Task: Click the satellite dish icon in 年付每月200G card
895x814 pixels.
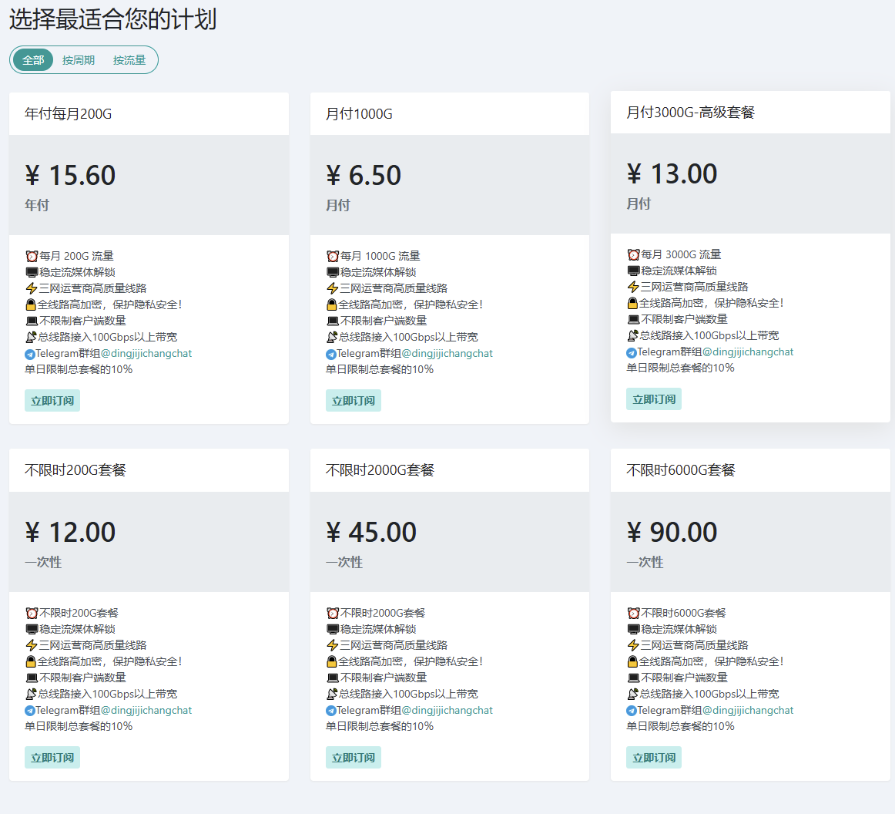Action: point(32,337)
